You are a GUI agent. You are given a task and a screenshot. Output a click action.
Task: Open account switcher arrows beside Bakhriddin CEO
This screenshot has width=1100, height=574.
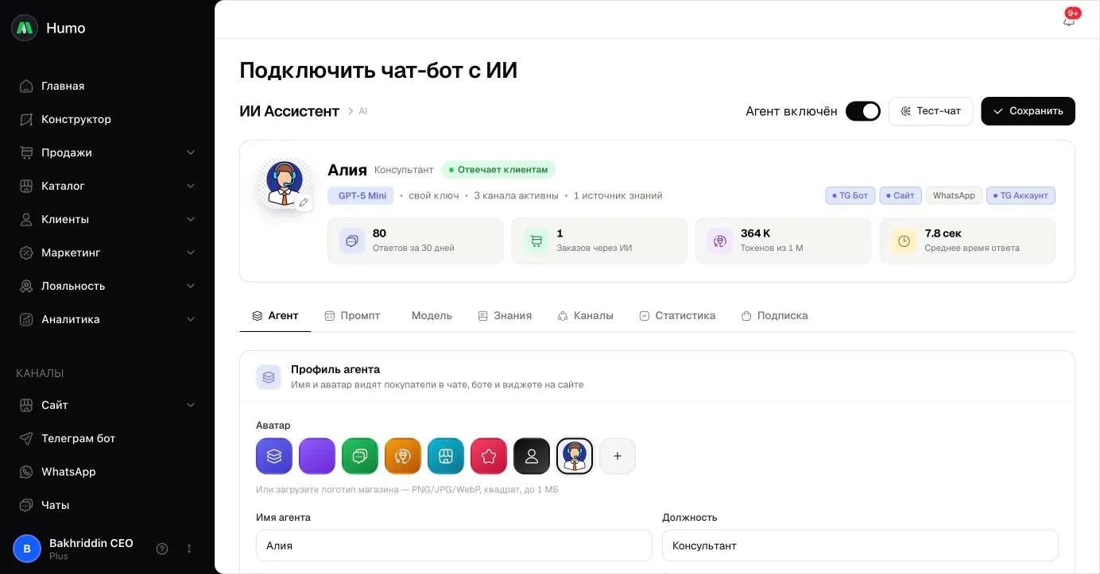coord(189,549)
